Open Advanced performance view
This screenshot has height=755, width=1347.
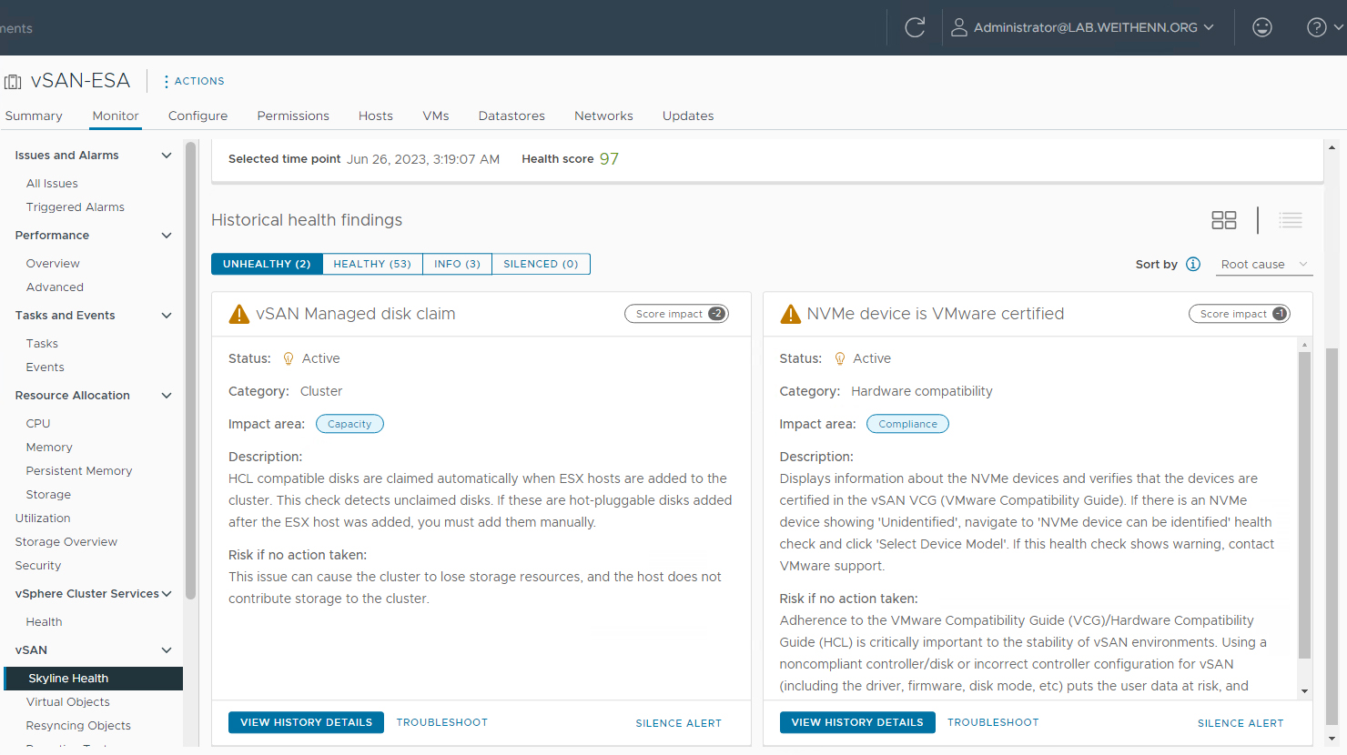pos(55,287)
